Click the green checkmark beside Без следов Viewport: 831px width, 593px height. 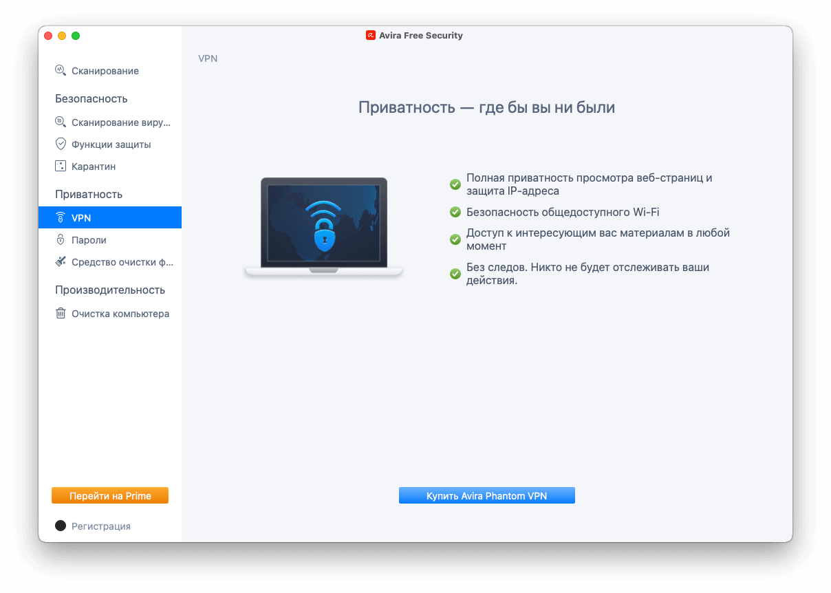tap(455, 274)
